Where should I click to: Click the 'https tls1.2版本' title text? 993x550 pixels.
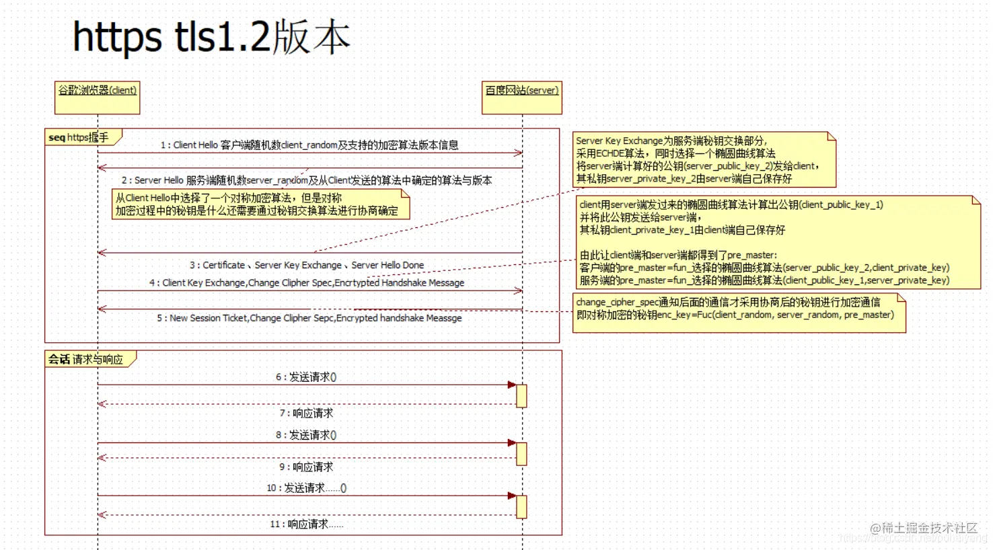coord(211,36)
